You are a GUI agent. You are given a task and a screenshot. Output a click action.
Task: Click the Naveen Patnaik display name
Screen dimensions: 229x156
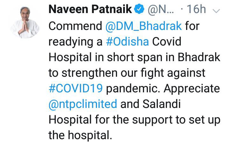click(x=90, y=10)
